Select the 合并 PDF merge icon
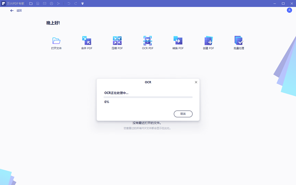This screenshot has height=185, width=296. [x=87, y=41]
